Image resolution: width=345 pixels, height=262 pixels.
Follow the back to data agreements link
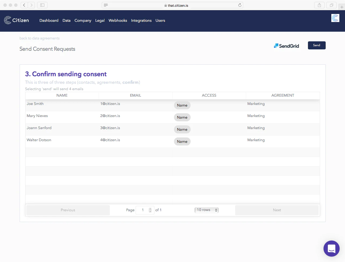pyautogui.click(x=39, y=38)
